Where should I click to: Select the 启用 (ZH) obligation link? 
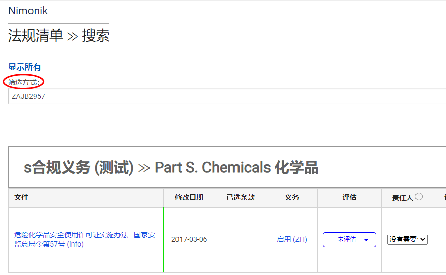[x=291, y=239]
